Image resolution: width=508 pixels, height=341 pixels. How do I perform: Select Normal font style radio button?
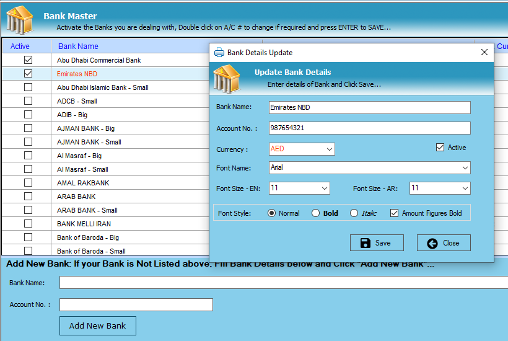(271, 213)
